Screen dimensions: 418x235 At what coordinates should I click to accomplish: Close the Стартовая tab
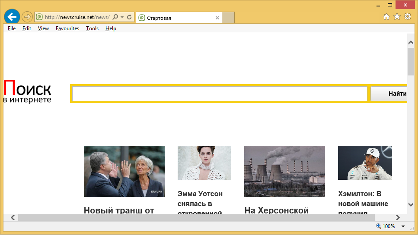(x=217, y=18)
